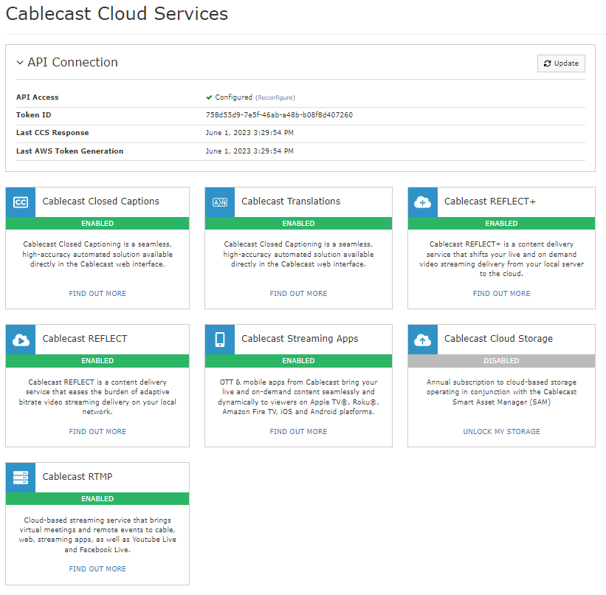
Task: Click the refresh icon on the Update button
Action: (x=548, y=63)
